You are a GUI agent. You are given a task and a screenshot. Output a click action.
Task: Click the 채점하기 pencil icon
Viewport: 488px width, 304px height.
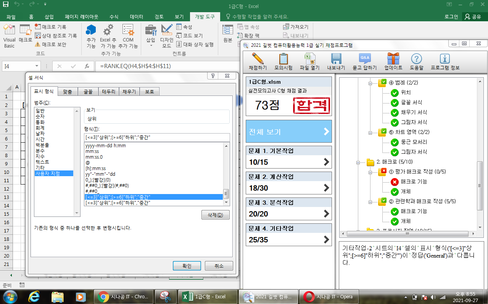[258, 59]
